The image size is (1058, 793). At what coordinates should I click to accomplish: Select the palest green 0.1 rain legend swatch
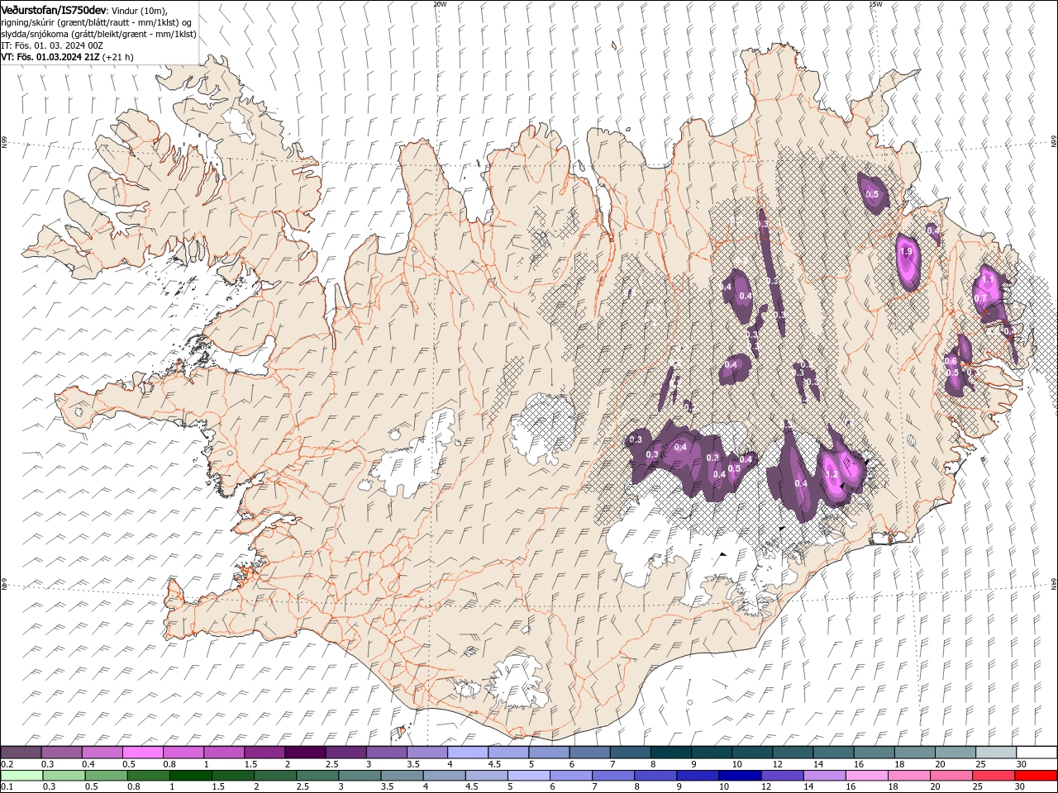pyautogui.click(x=21, y=776)
